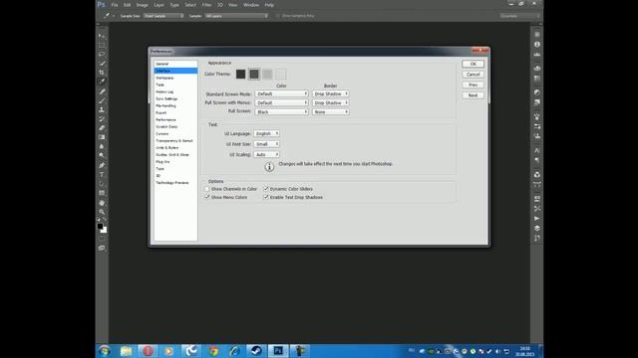This screenshot has width=638, height=358.
Task: Open the Info panel icon
Action: [x=537, y=44]
